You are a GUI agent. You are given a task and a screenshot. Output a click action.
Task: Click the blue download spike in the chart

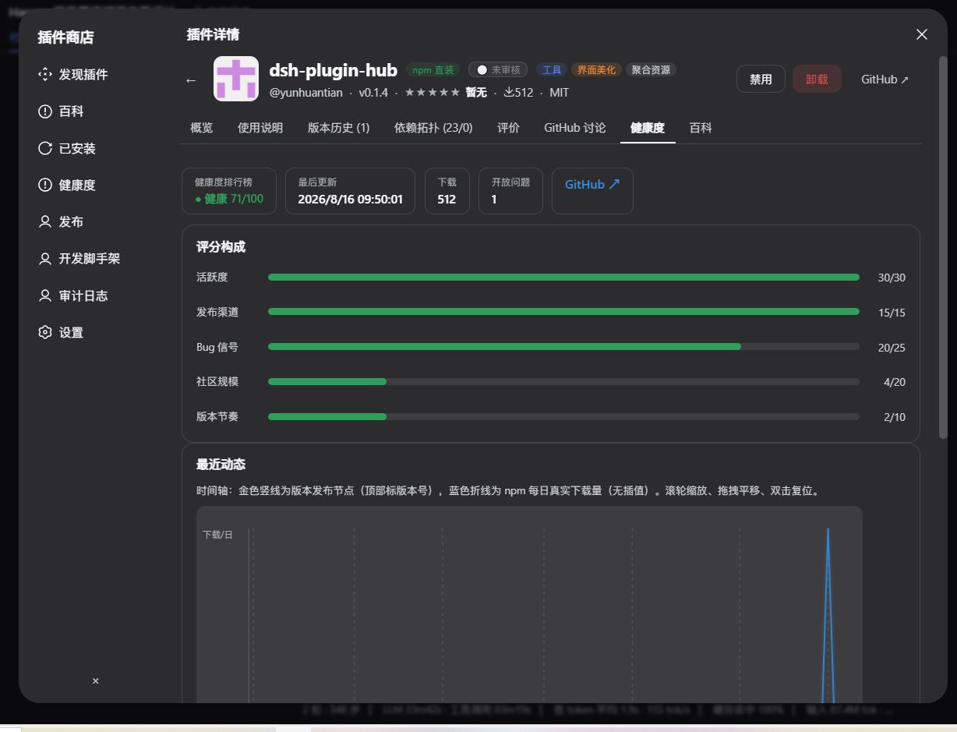coord(828,616)
